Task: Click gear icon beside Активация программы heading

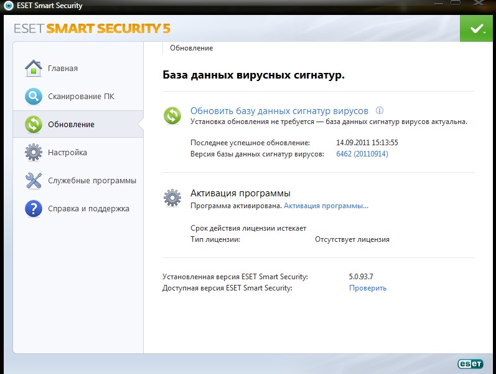Action: [x=172, y=198]
